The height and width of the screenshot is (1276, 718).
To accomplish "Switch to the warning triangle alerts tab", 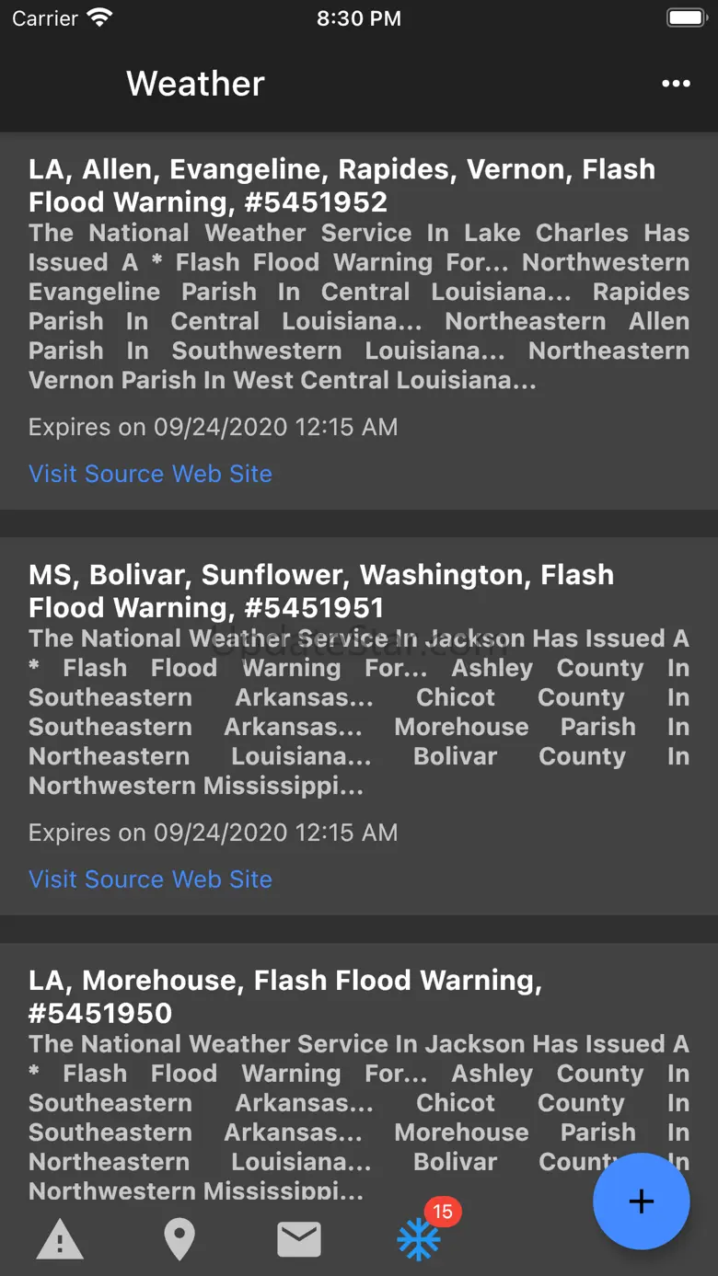I will [60, 1239].
